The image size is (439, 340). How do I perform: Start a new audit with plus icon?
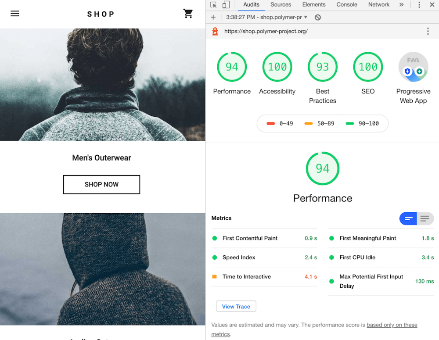point(213,18)
